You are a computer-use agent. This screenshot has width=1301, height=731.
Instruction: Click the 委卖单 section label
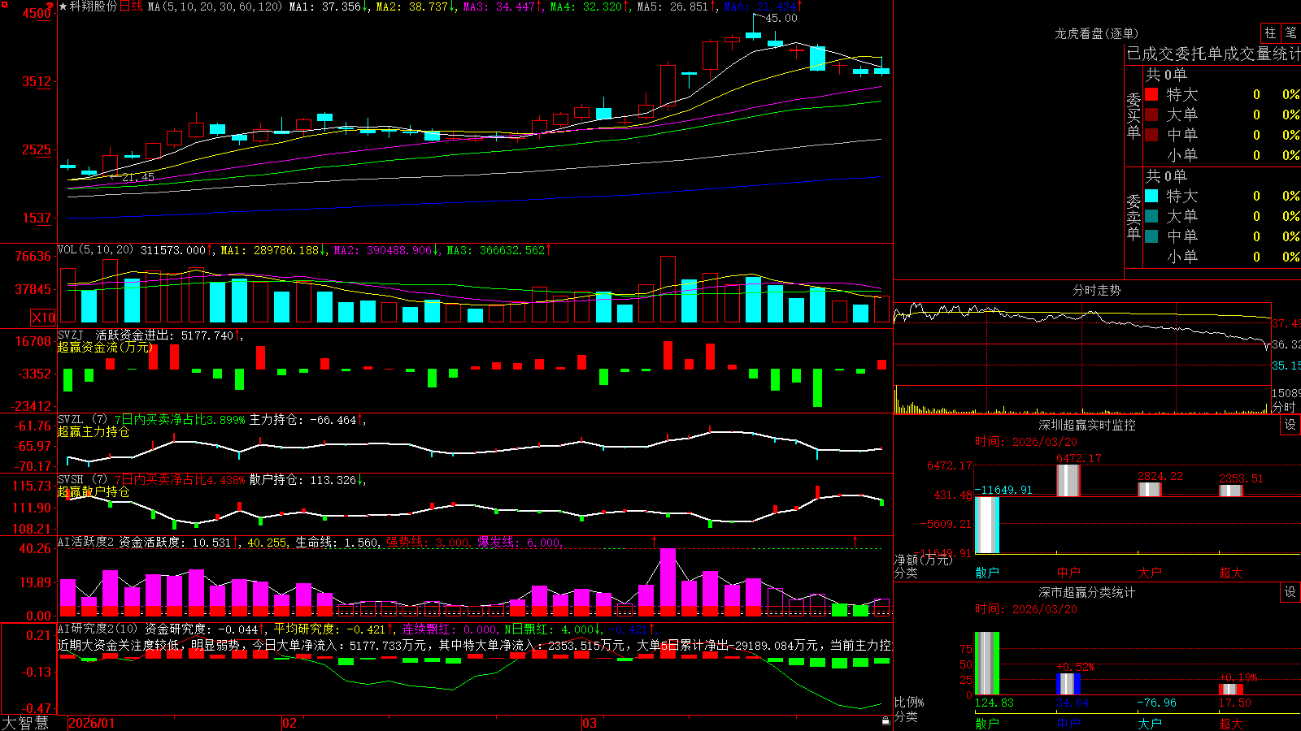1133,218
